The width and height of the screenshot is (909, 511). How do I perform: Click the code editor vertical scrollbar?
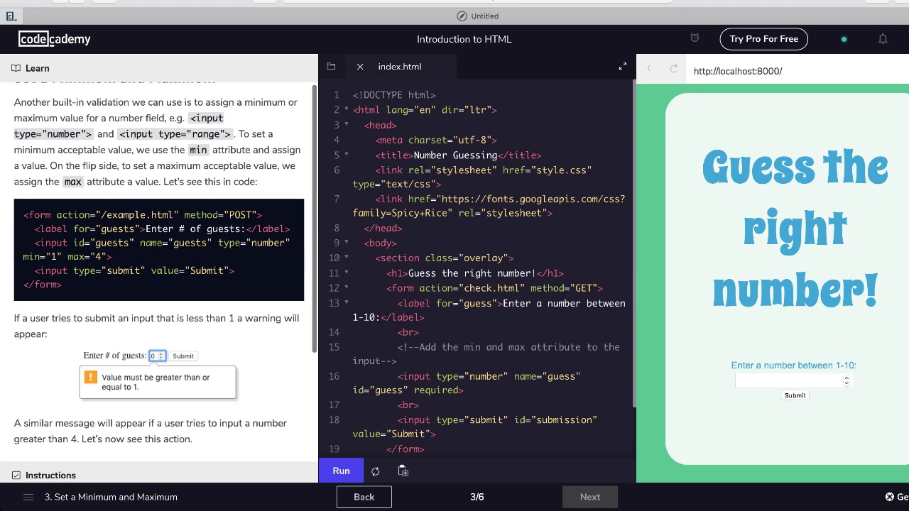[633, 243]
